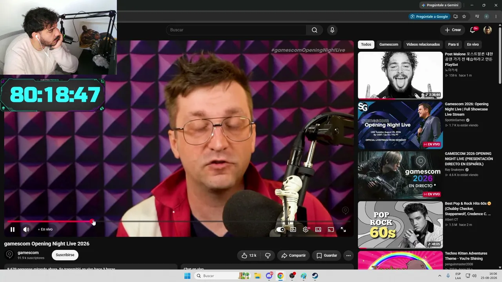The image size is (502, 282).
Task: Open the YouTube account avatar menu
Action: (487, 30)
